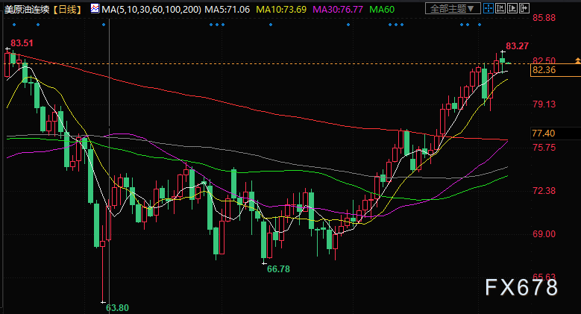Click the blue event dot above the vertical crosshair line

click(x=104, y=25)
